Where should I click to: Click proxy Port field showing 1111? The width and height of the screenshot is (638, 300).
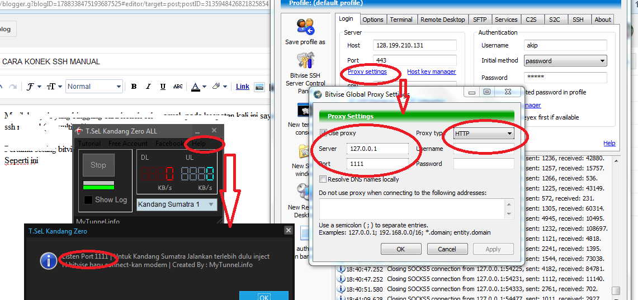(x=377, y=164)
